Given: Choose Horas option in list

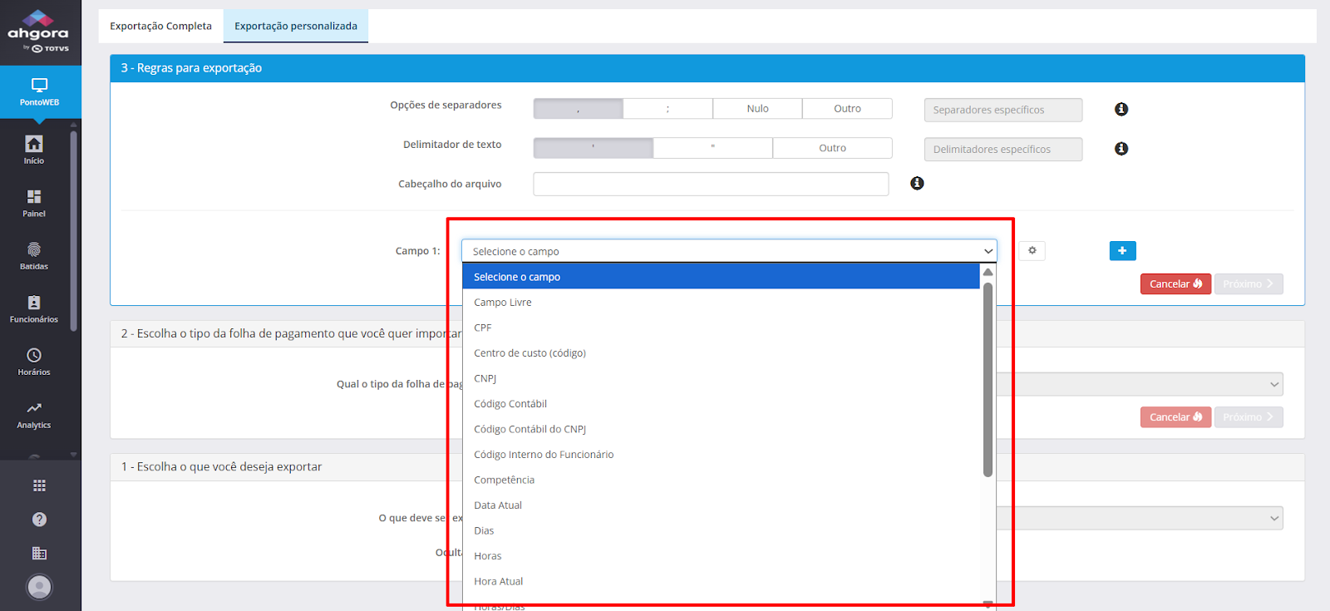Looking at the screenshot, I should [722, 556].
